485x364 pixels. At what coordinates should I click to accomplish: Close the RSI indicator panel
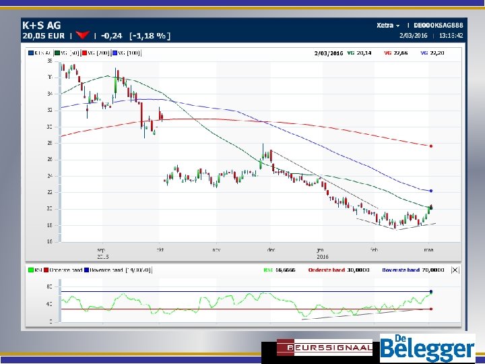(455, 270)
